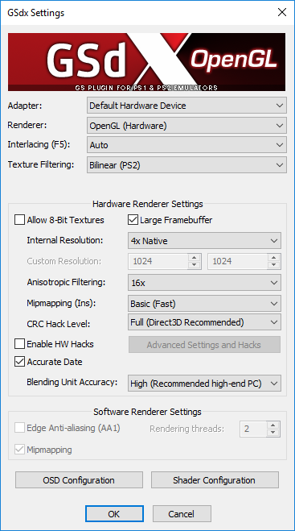Open OSD Configuration

tap(79, 480)
